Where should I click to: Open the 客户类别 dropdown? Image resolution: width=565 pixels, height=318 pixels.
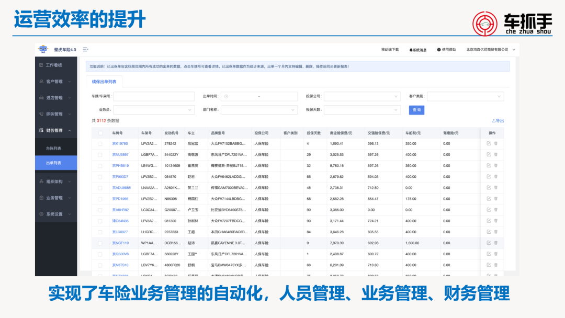[465, 97]
